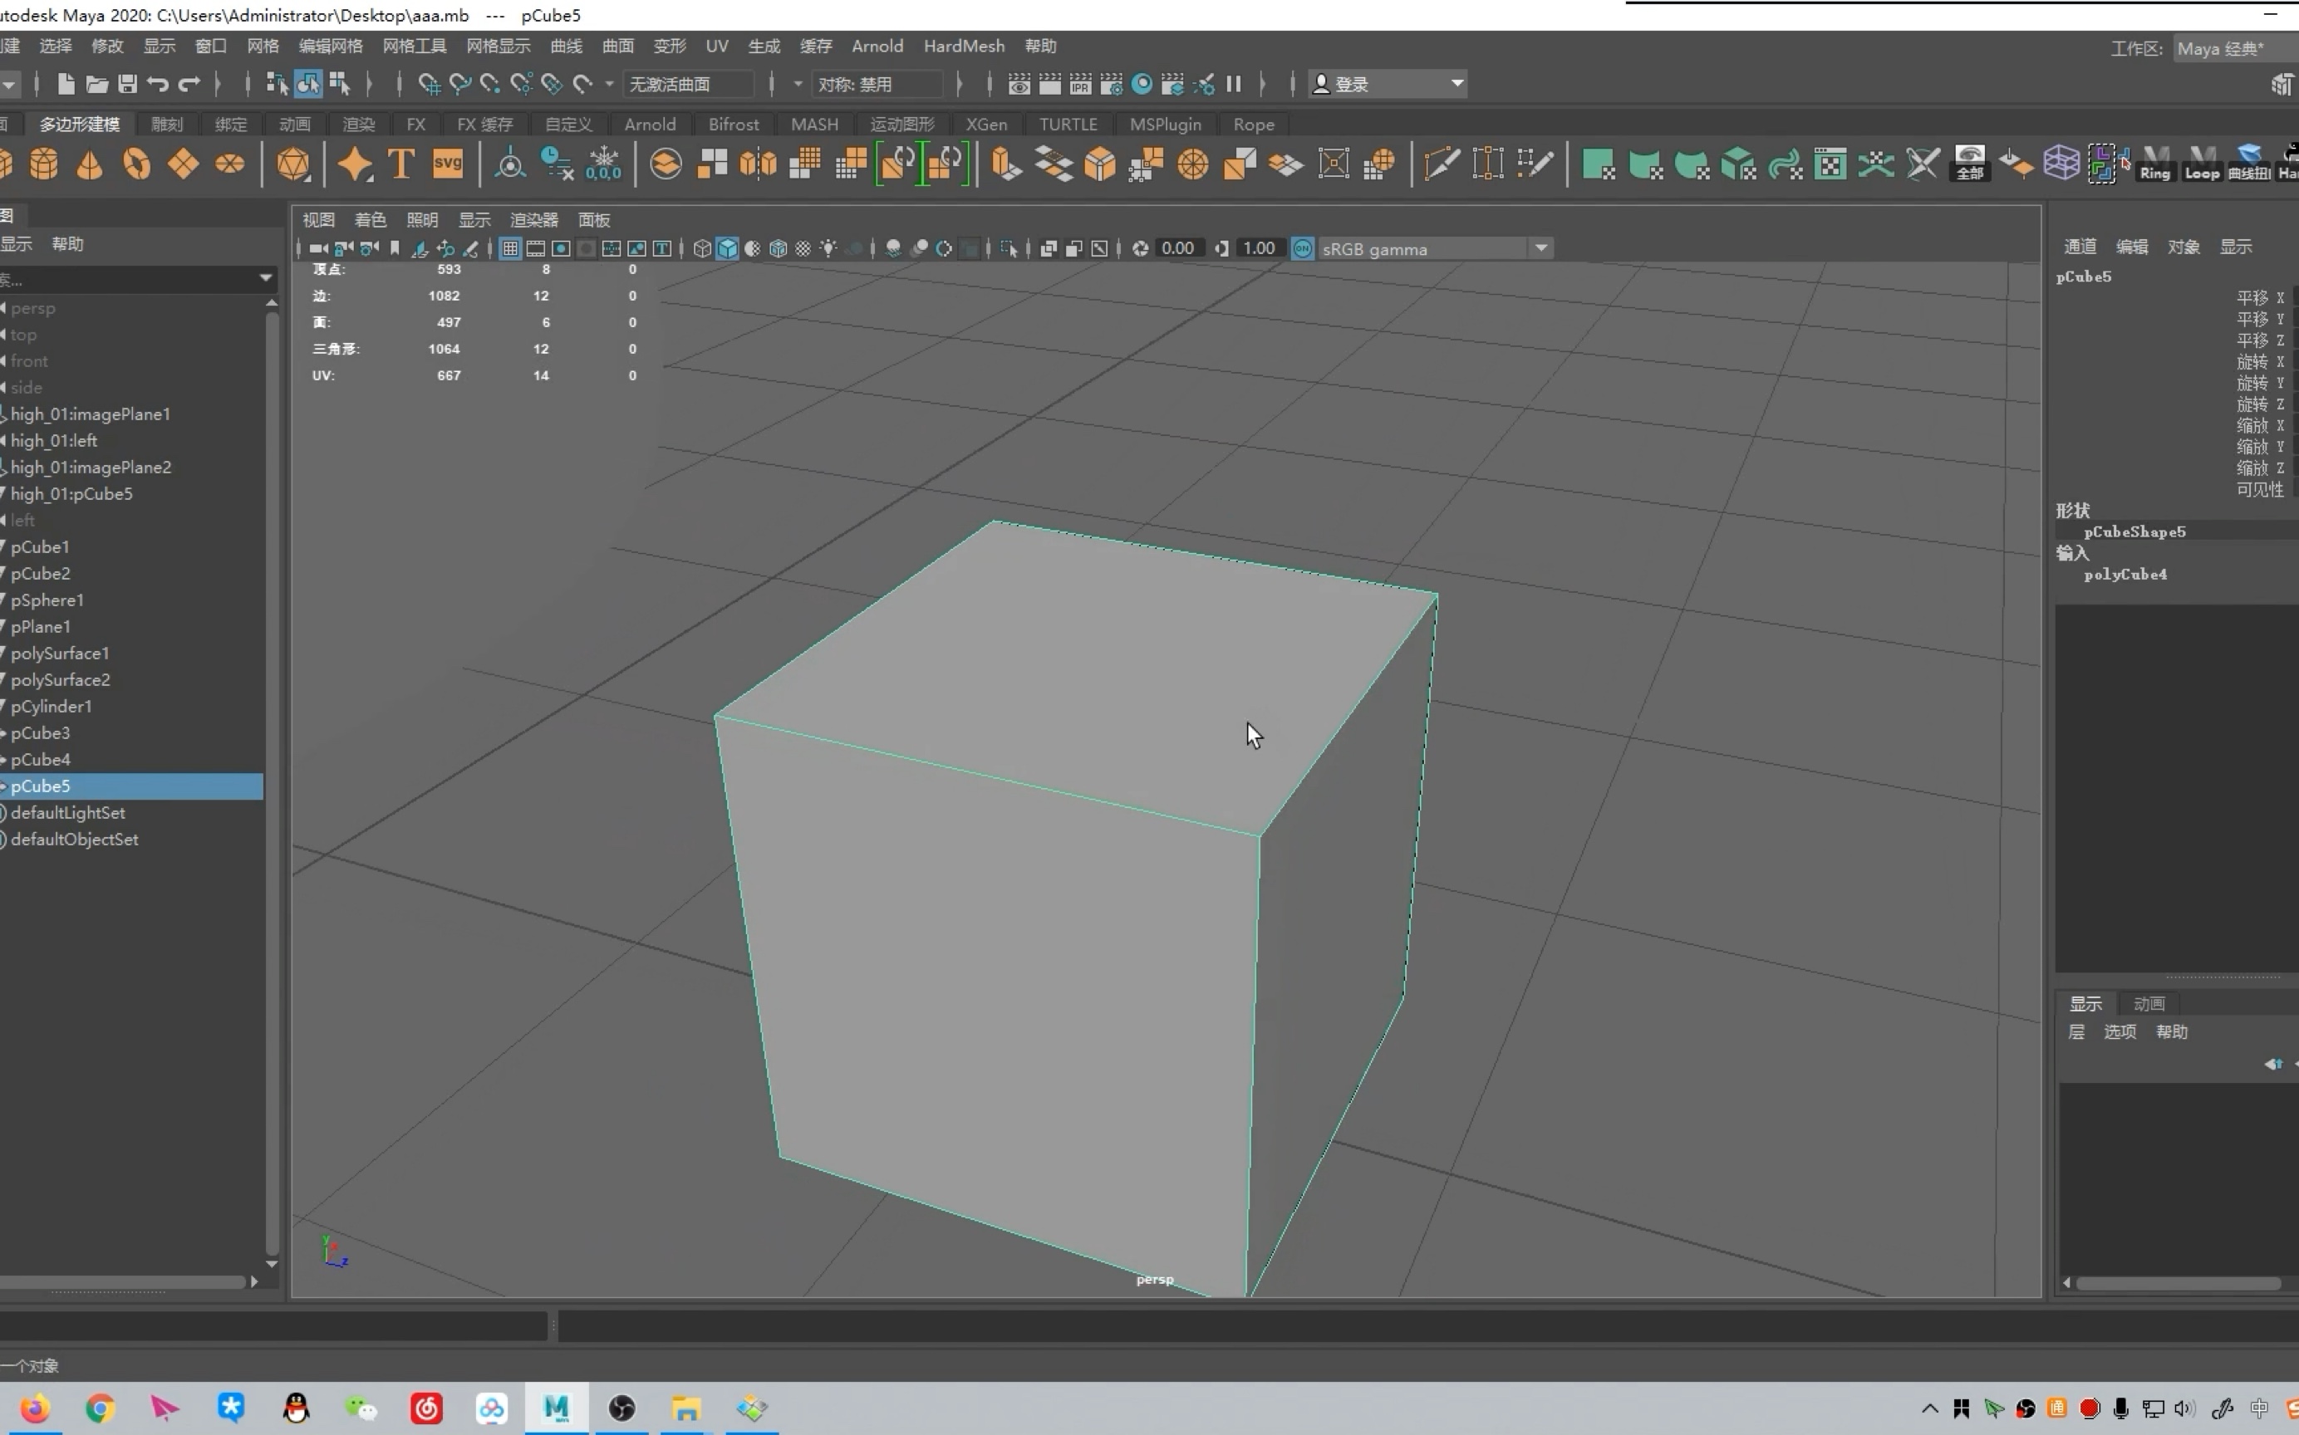Click the Loop tool button on the shelf
This screenshot has height=1435, width=2299.
pyautogui.click(x=2200, y=164)
